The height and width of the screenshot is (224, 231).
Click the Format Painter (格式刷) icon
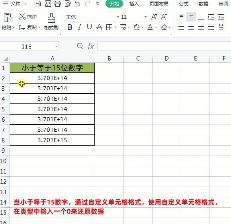(x=51, y=18)
